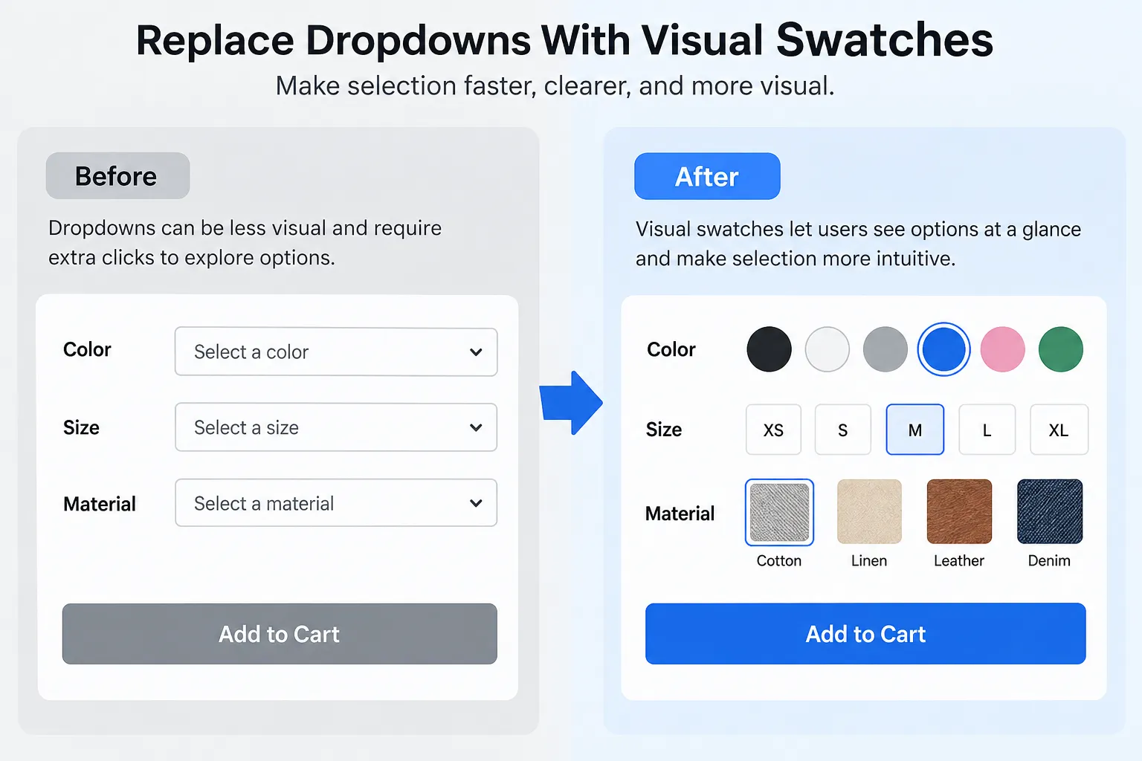The height and width of the screenshot is (761, 1142).
Task: Click the Size label in the Before panel
Action: [81, 427]
